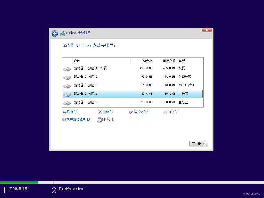Select row 驱动器 0 分区 5

click(x=133, y=102)
